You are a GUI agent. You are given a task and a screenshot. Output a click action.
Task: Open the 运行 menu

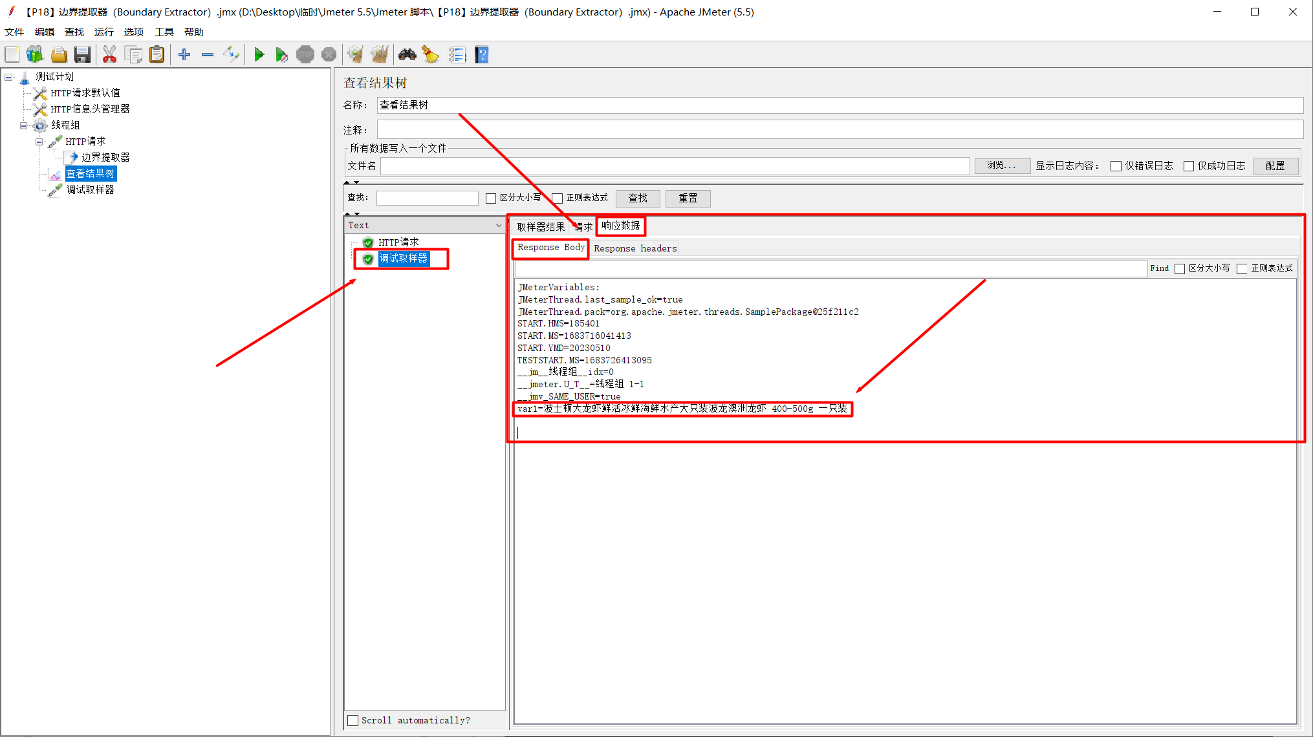point(103,32)
